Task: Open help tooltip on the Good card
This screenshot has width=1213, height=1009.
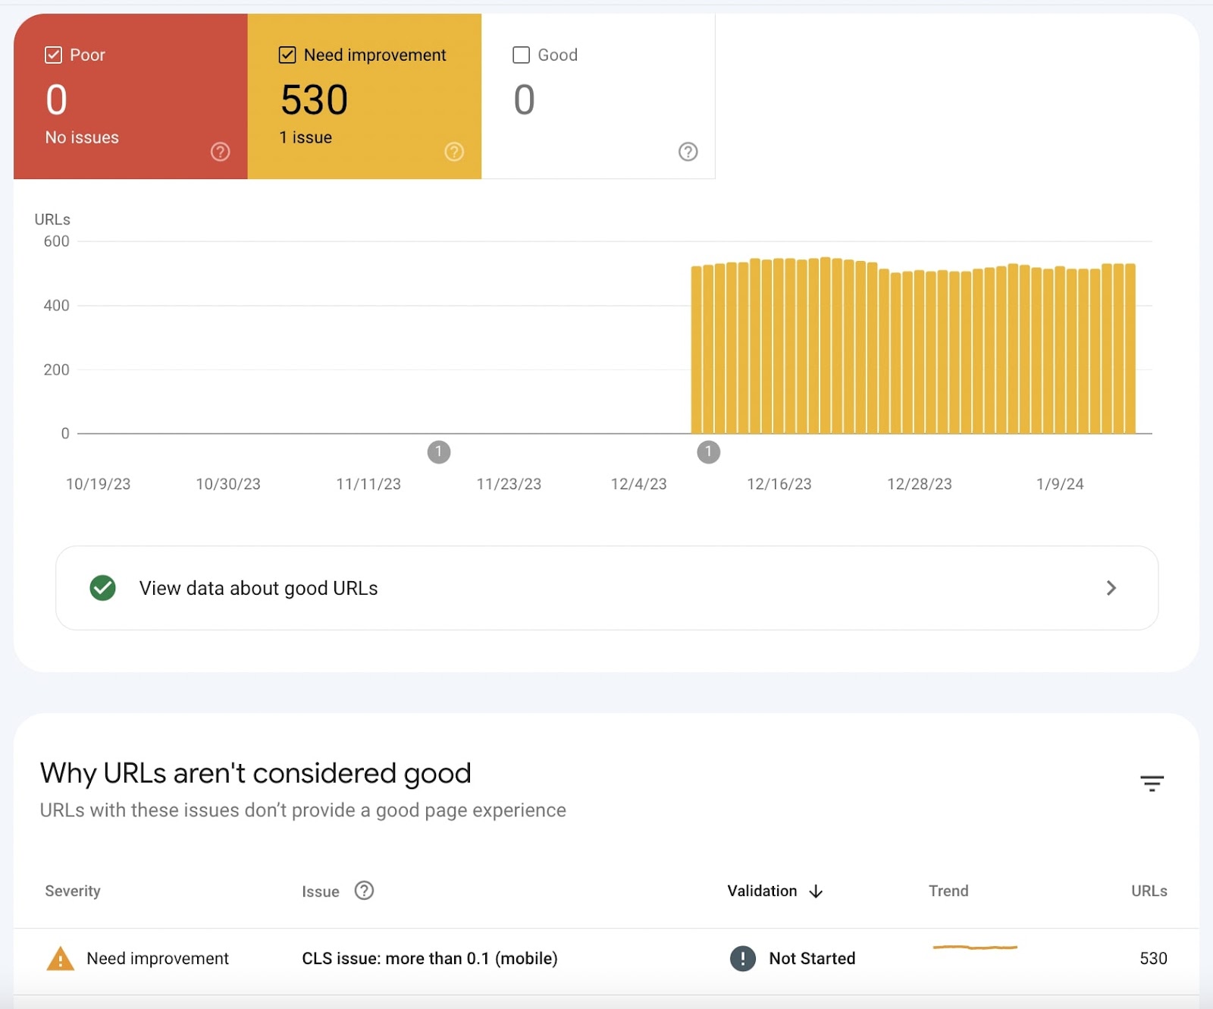Action: (x=688, y=152)
